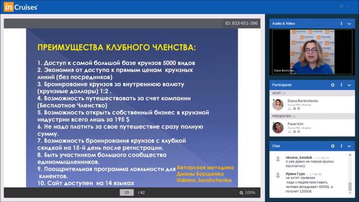Click the Participants panel title
This screenshot has width=359, height=202.
pos(282,85)
